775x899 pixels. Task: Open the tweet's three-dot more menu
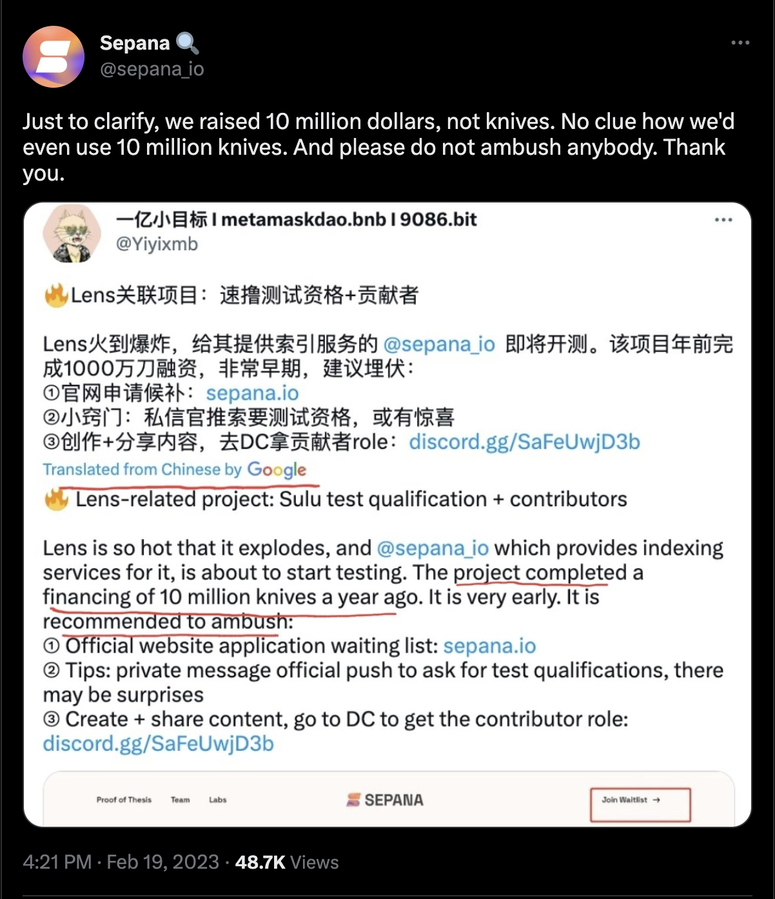point(740,43)
